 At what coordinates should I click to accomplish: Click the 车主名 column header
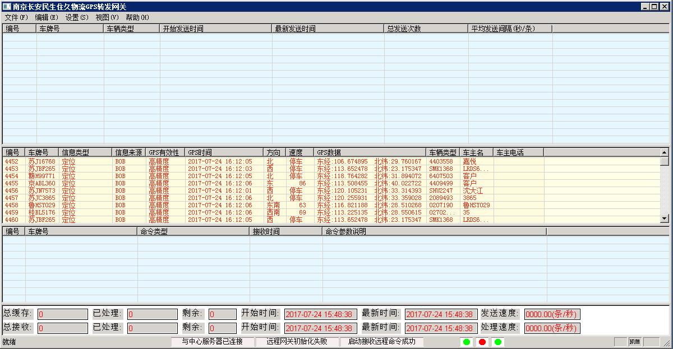[476, 152]
